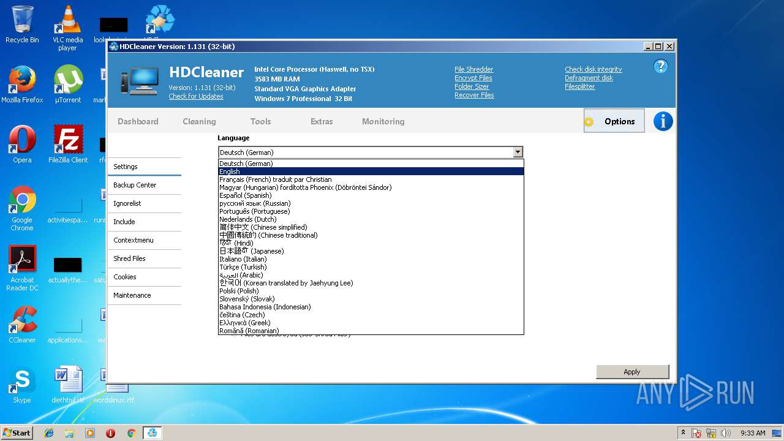Click the volume speaker tray icon
Viewport: 784px width, 441px height.
tap(726, 433)
